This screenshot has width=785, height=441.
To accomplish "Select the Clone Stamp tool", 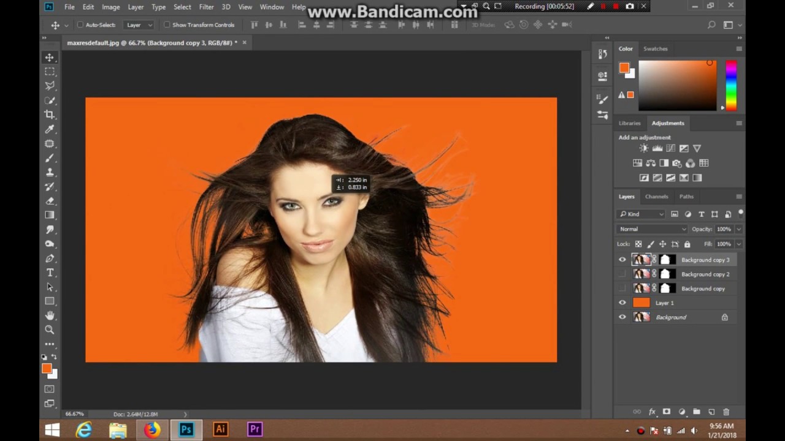I will [50, 172].
